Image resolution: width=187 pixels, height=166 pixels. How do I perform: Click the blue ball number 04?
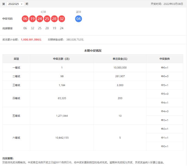pos(79,19)
